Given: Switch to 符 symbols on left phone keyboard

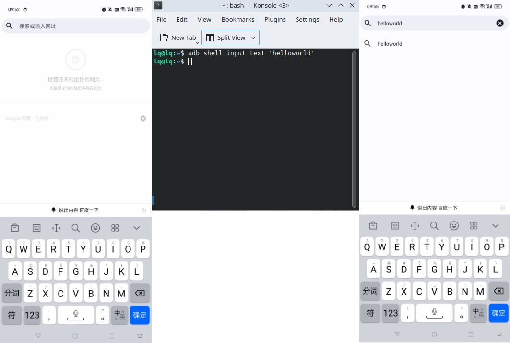Looking at the screenshot, I should point(12,315).
